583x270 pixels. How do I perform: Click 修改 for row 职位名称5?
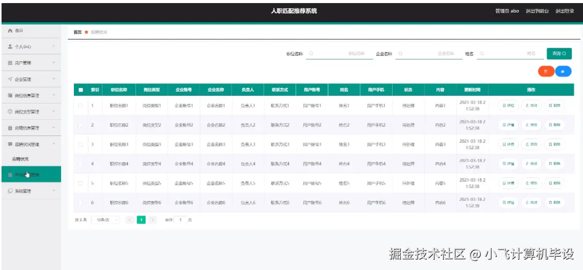[531, 183]
